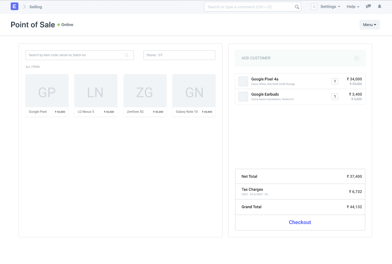Open the chat messages icon
The width and height of the screenshot is (392, 264).
pyautogui.click(x=368, y=6)
